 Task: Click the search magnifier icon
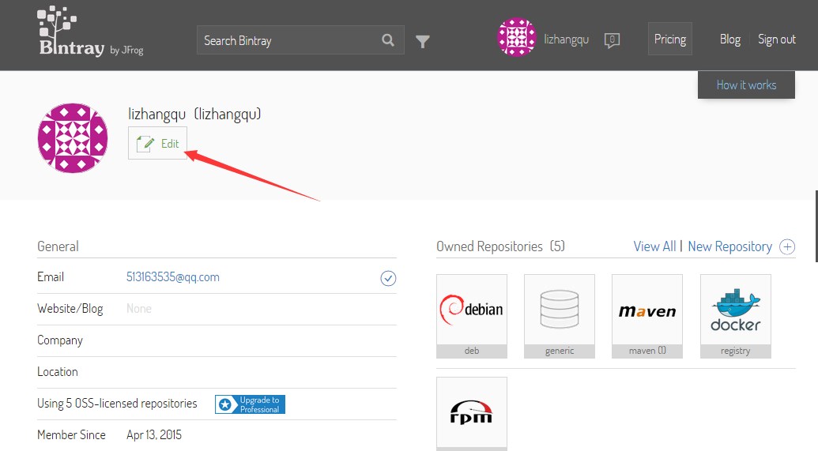point(387,40)
